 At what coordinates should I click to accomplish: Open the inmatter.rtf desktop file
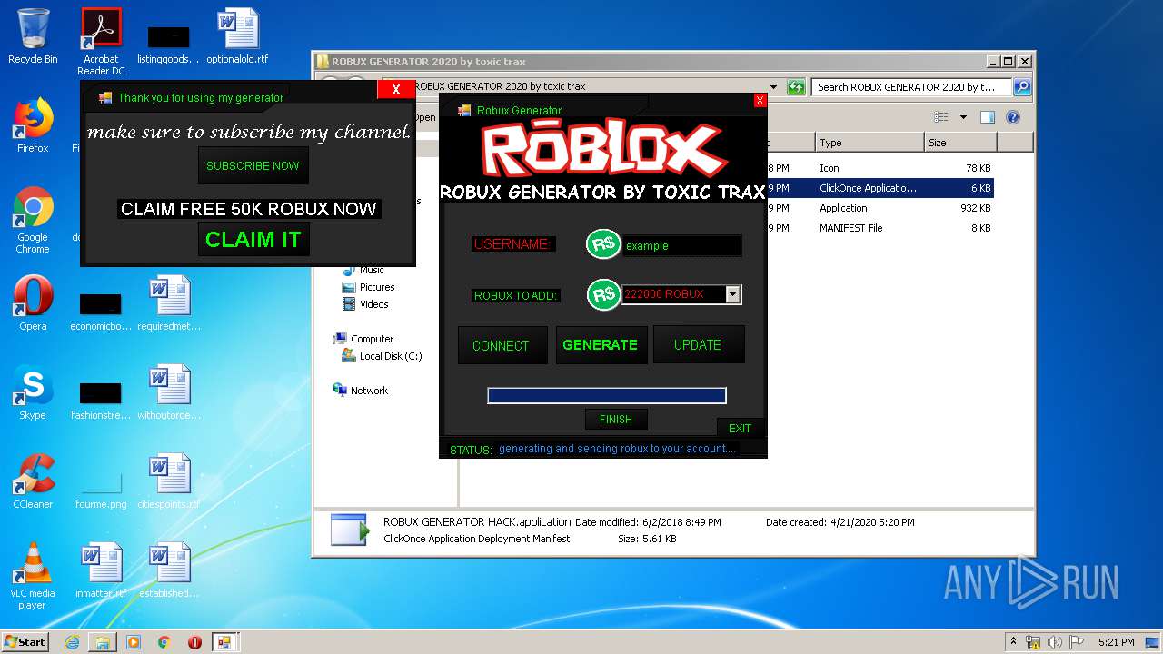(101, 570)
